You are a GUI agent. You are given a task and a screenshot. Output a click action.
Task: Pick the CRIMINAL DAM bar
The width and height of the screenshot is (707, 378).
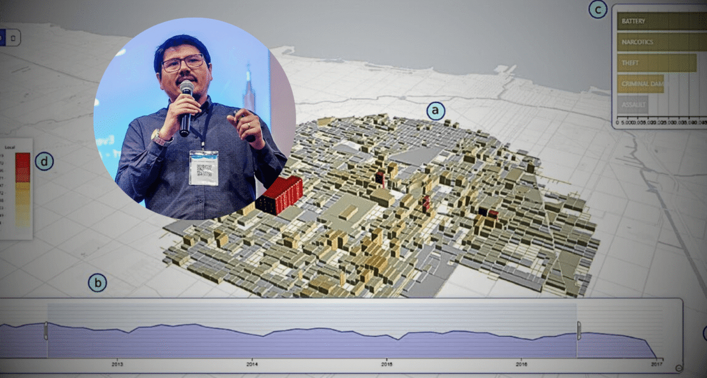coord(640,84)
